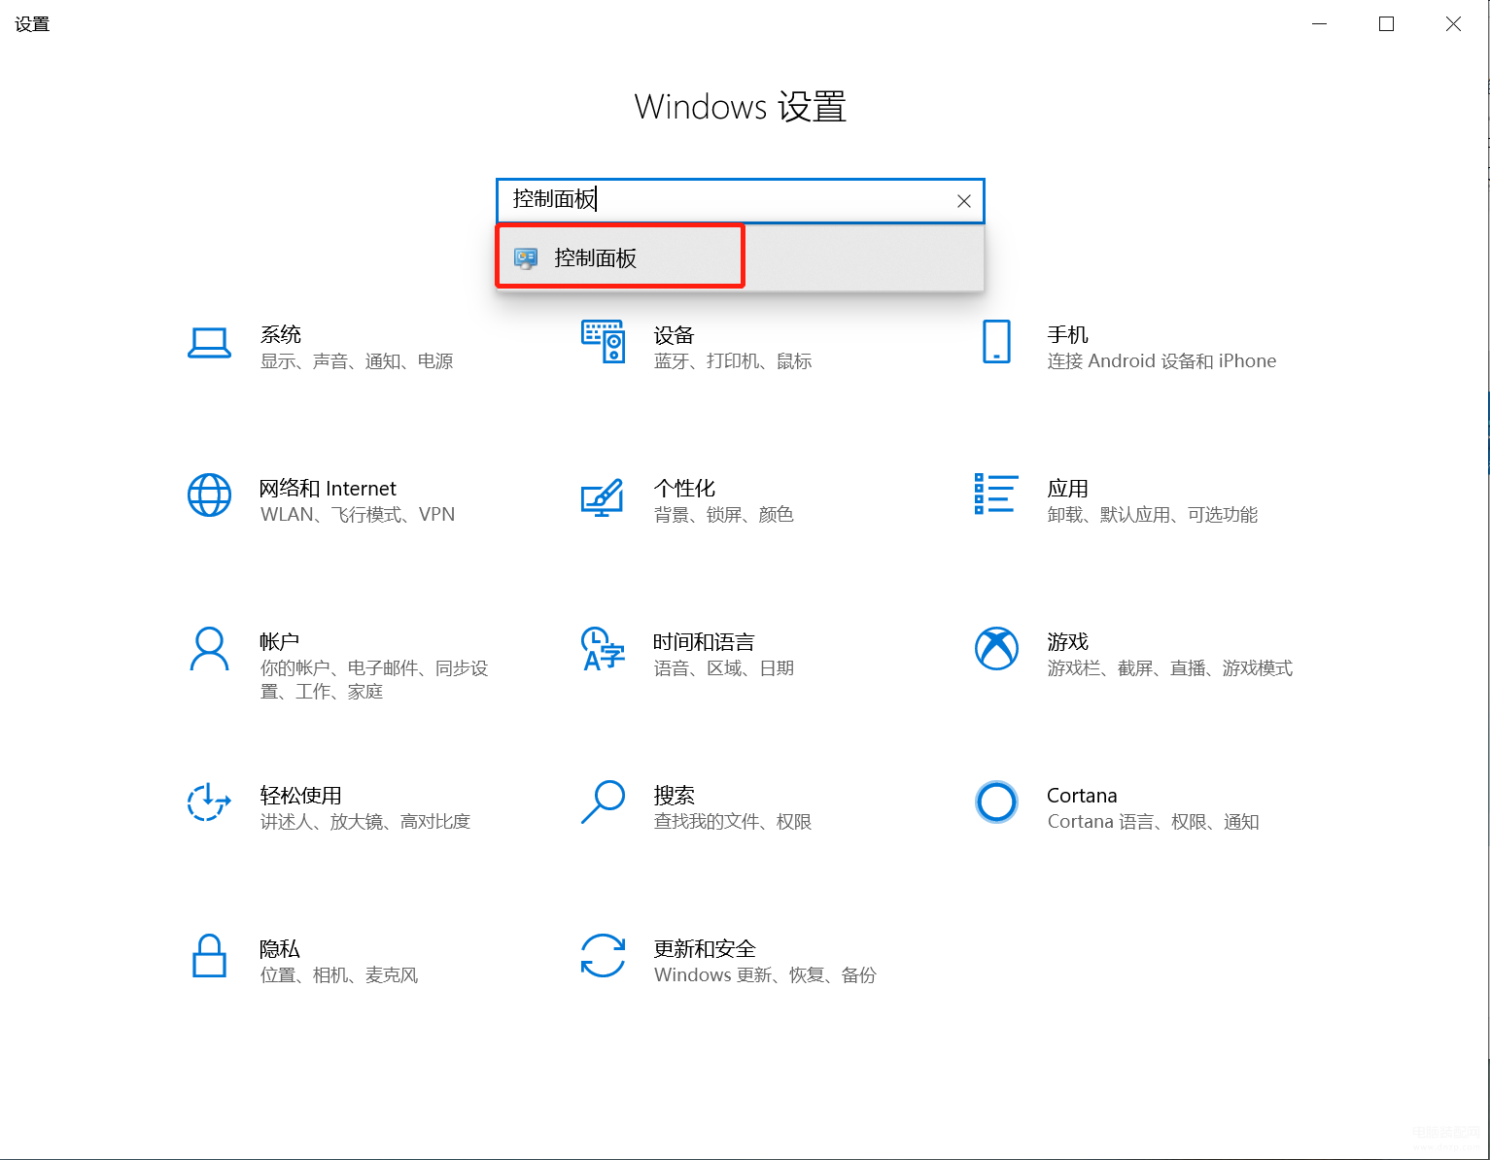Image resolution: width=1490 pixels, height=1160 pixels.
Task: Open the 网络和 Internet globe icon
Action: [x=209, y=495]
